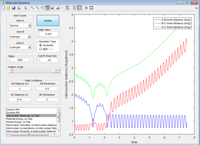Image resolution: width=200 pixels, height=145 pixels.
Task: Select Internuclear Distances vs Time list item
Action: click(x=31, y=116)
